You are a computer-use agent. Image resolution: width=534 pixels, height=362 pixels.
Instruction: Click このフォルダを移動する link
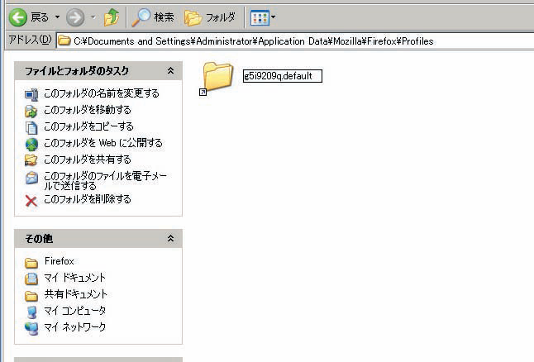click(x=88, y=110)
